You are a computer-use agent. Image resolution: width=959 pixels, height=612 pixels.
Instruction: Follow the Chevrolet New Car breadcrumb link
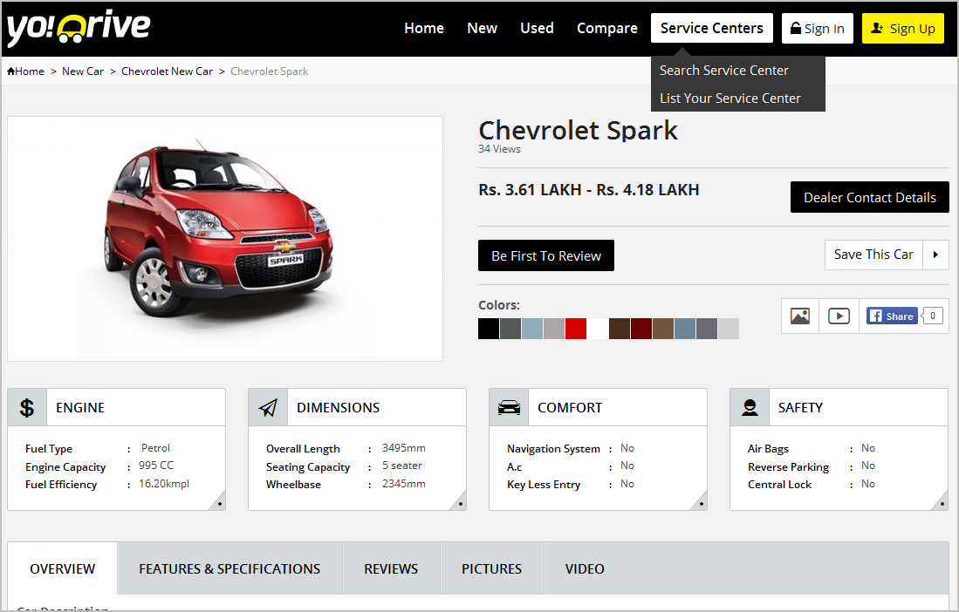pyautogui.click(x=167, y=71)
